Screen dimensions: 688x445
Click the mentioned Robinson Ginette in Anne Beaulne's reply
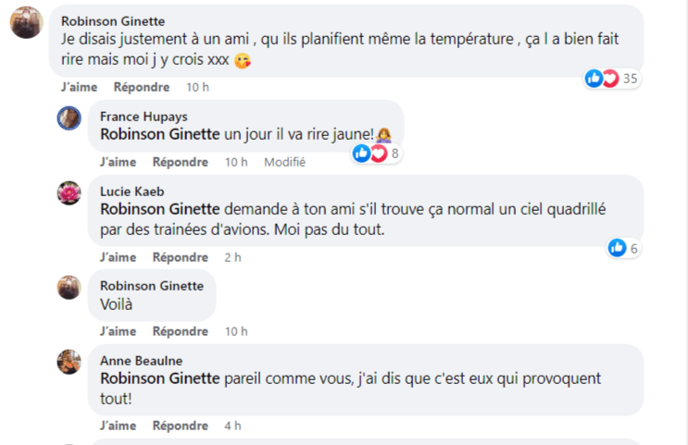[x=159, y=378]
